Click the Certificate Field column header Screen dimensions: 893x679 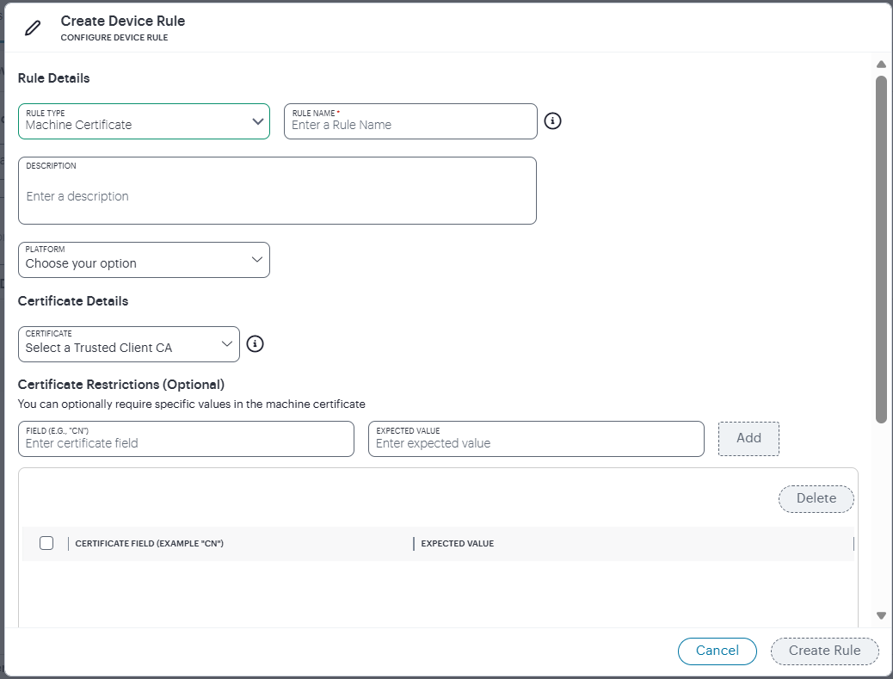click(x=150, y=544)
